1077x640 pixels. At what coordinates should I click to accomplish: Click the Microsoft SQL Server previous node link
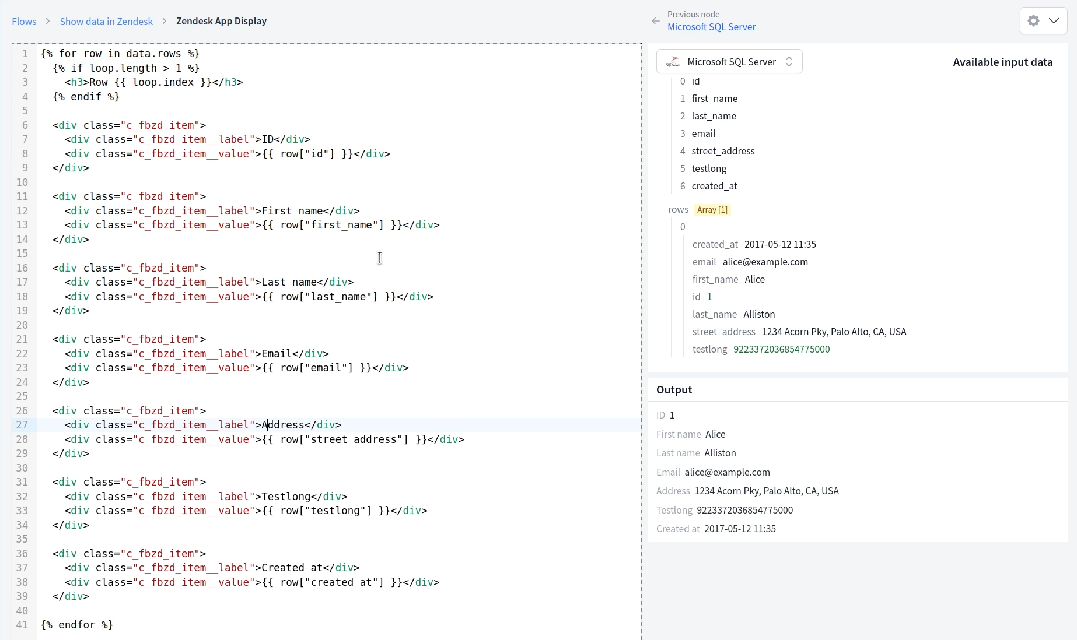pos(712,27)
